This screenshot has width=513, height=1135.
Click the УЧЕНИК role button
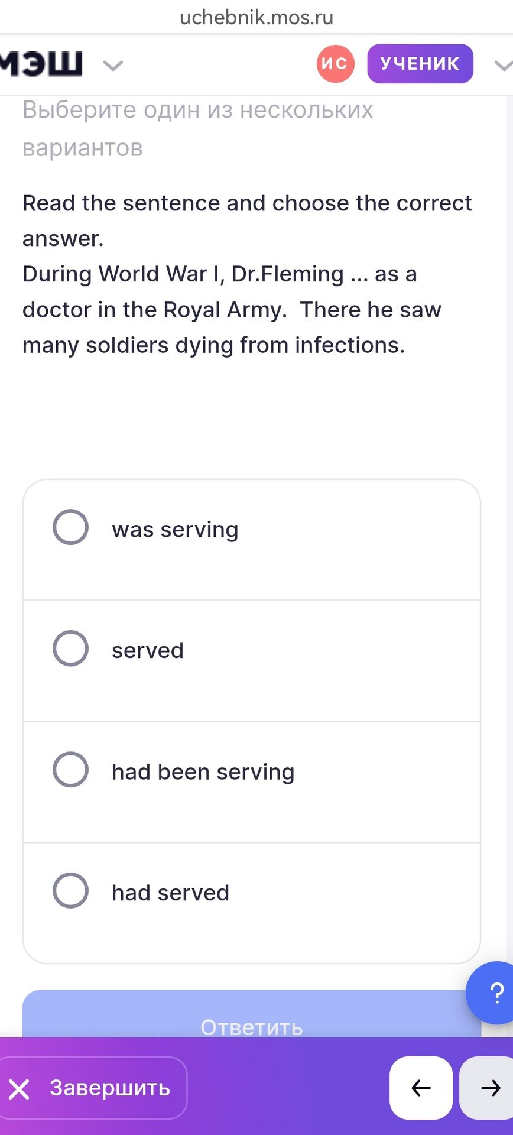(x=420, y=63)
